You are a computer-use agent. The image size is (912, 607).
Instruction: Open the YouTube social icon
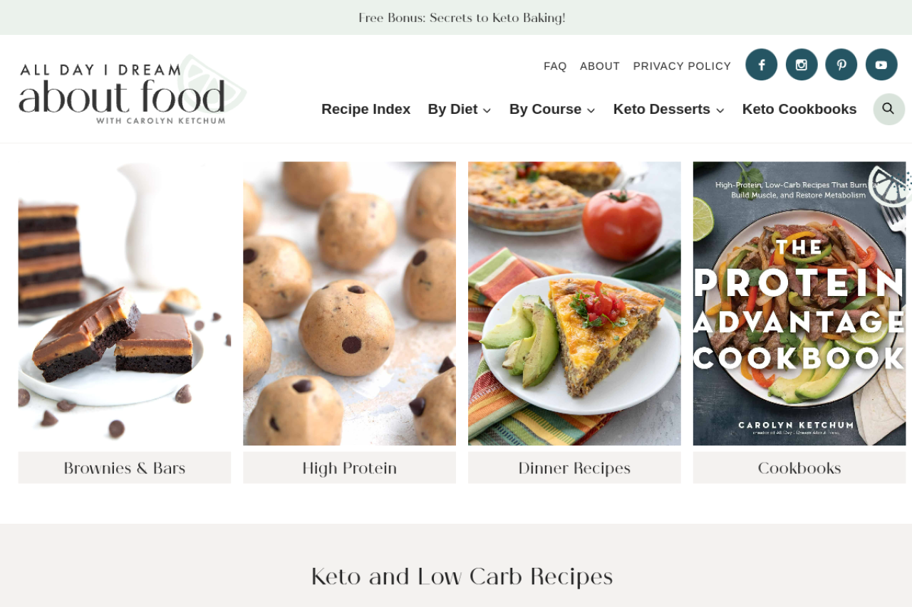tap(881, 65)
